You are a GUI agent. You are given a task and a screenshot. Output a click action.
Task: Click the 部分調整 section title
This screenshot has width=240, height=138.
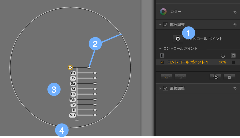[177, 25]
